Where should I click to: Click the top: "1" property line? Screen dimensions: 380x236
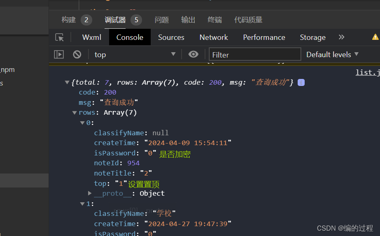click(x=110, y=183)
